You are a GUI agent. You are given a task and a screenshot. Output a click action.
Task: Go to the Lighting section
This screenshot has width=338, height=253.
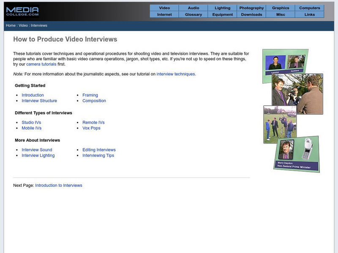click(x=223, y=8)
